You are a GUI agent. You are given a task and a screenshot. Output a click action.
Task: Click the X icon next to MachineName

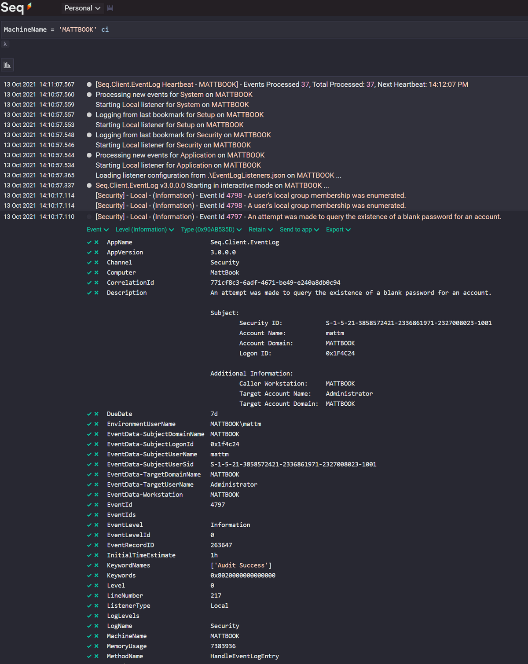96,636
